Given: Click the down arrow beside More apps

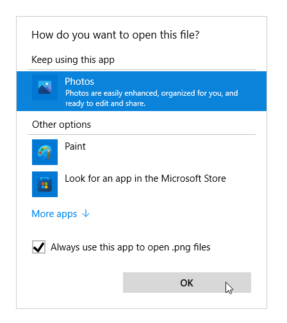Looking at the screenshot, I should [x=86, y=214].
